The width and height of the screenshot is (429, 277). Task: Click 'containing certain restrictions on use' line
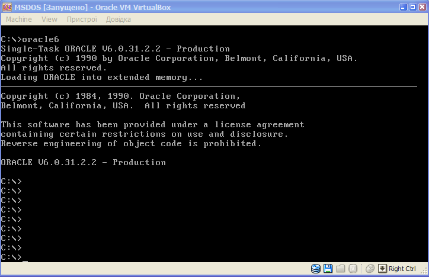click(144, 134)
